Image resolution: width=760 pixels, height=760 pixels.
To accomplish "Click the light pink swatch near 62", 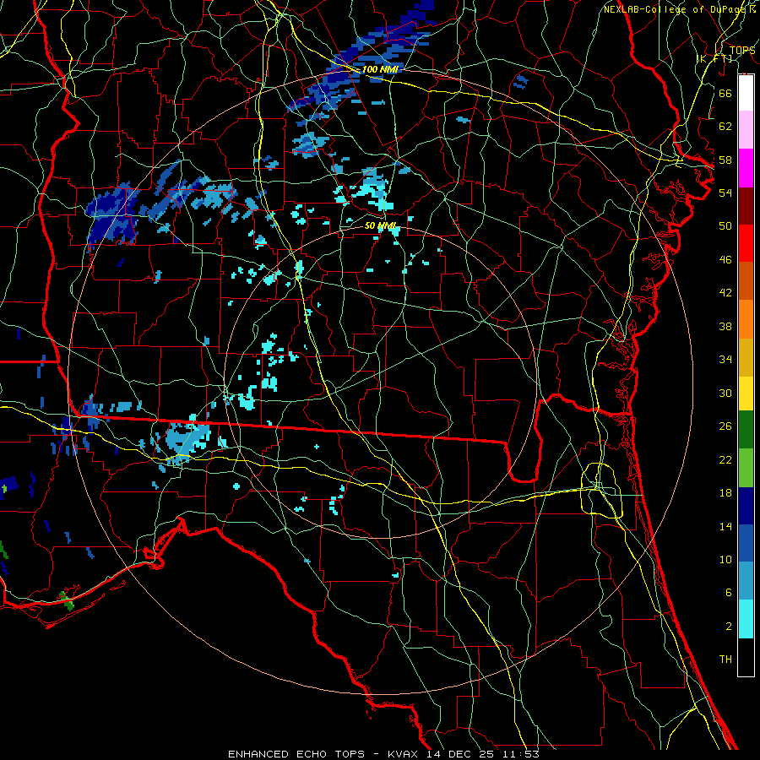I will [746, 129].
